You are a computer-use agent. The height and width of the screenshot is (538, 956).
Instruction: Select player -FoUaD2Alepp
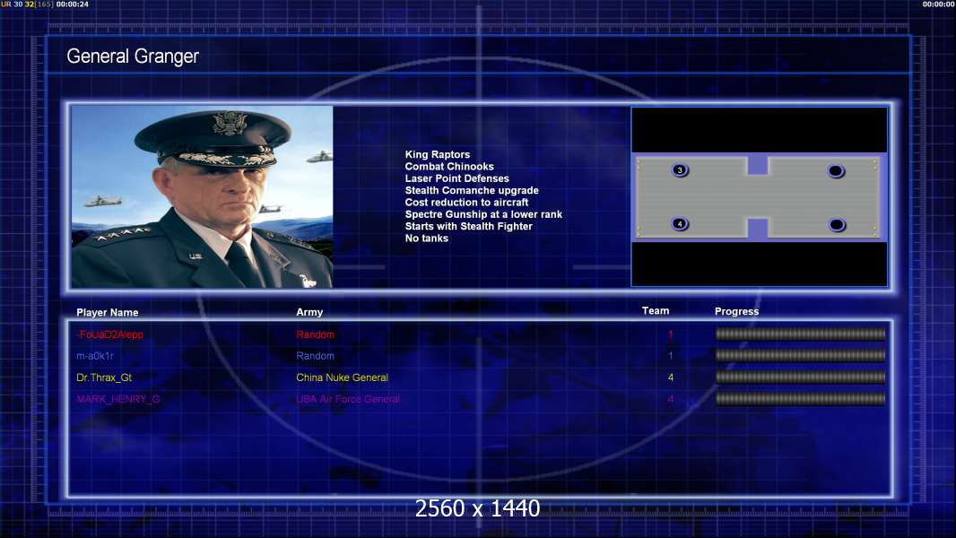click(x=109, y=334)
